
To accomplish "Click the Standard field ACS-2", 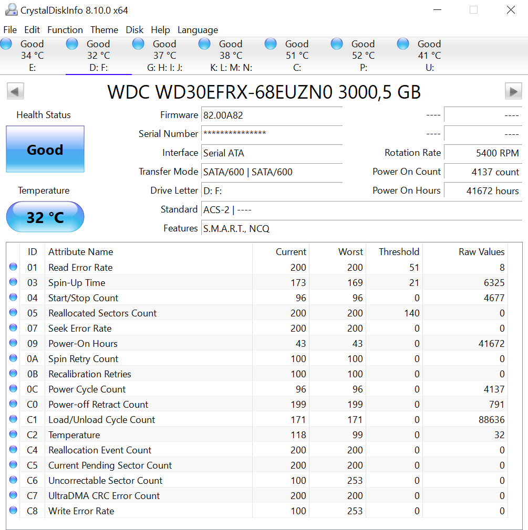I will [x=362, y=210].
